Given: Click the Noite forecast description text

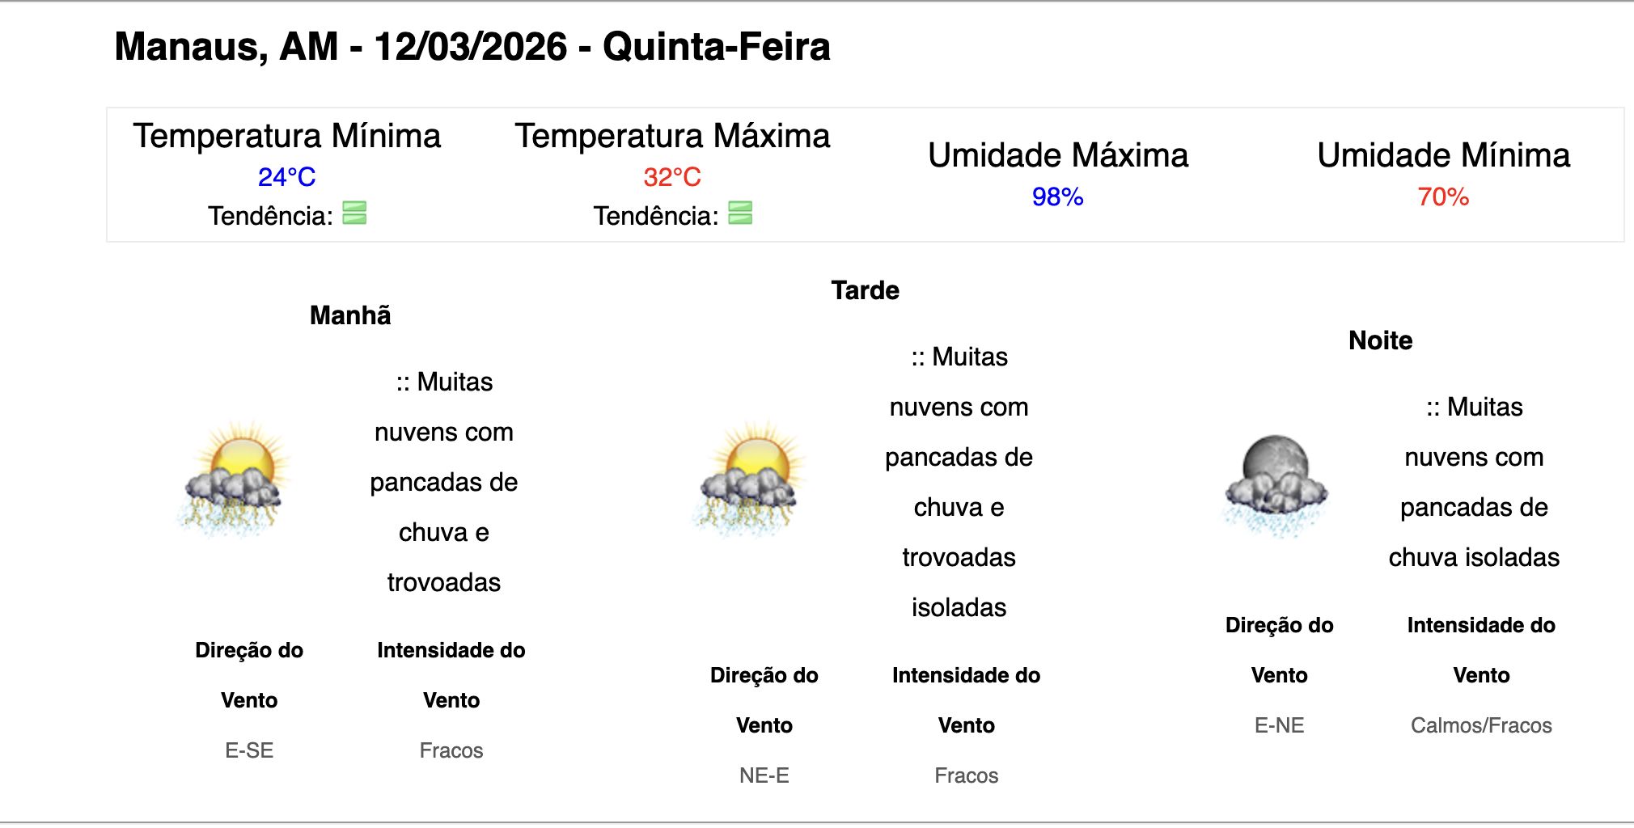Looking at the screenshot, I should (x=1474, y=482).
